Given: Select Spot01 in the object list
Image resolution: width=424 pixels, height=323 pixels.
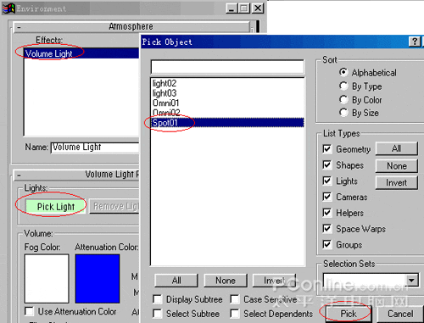Looking at the screenshot, I should point(227,122).
